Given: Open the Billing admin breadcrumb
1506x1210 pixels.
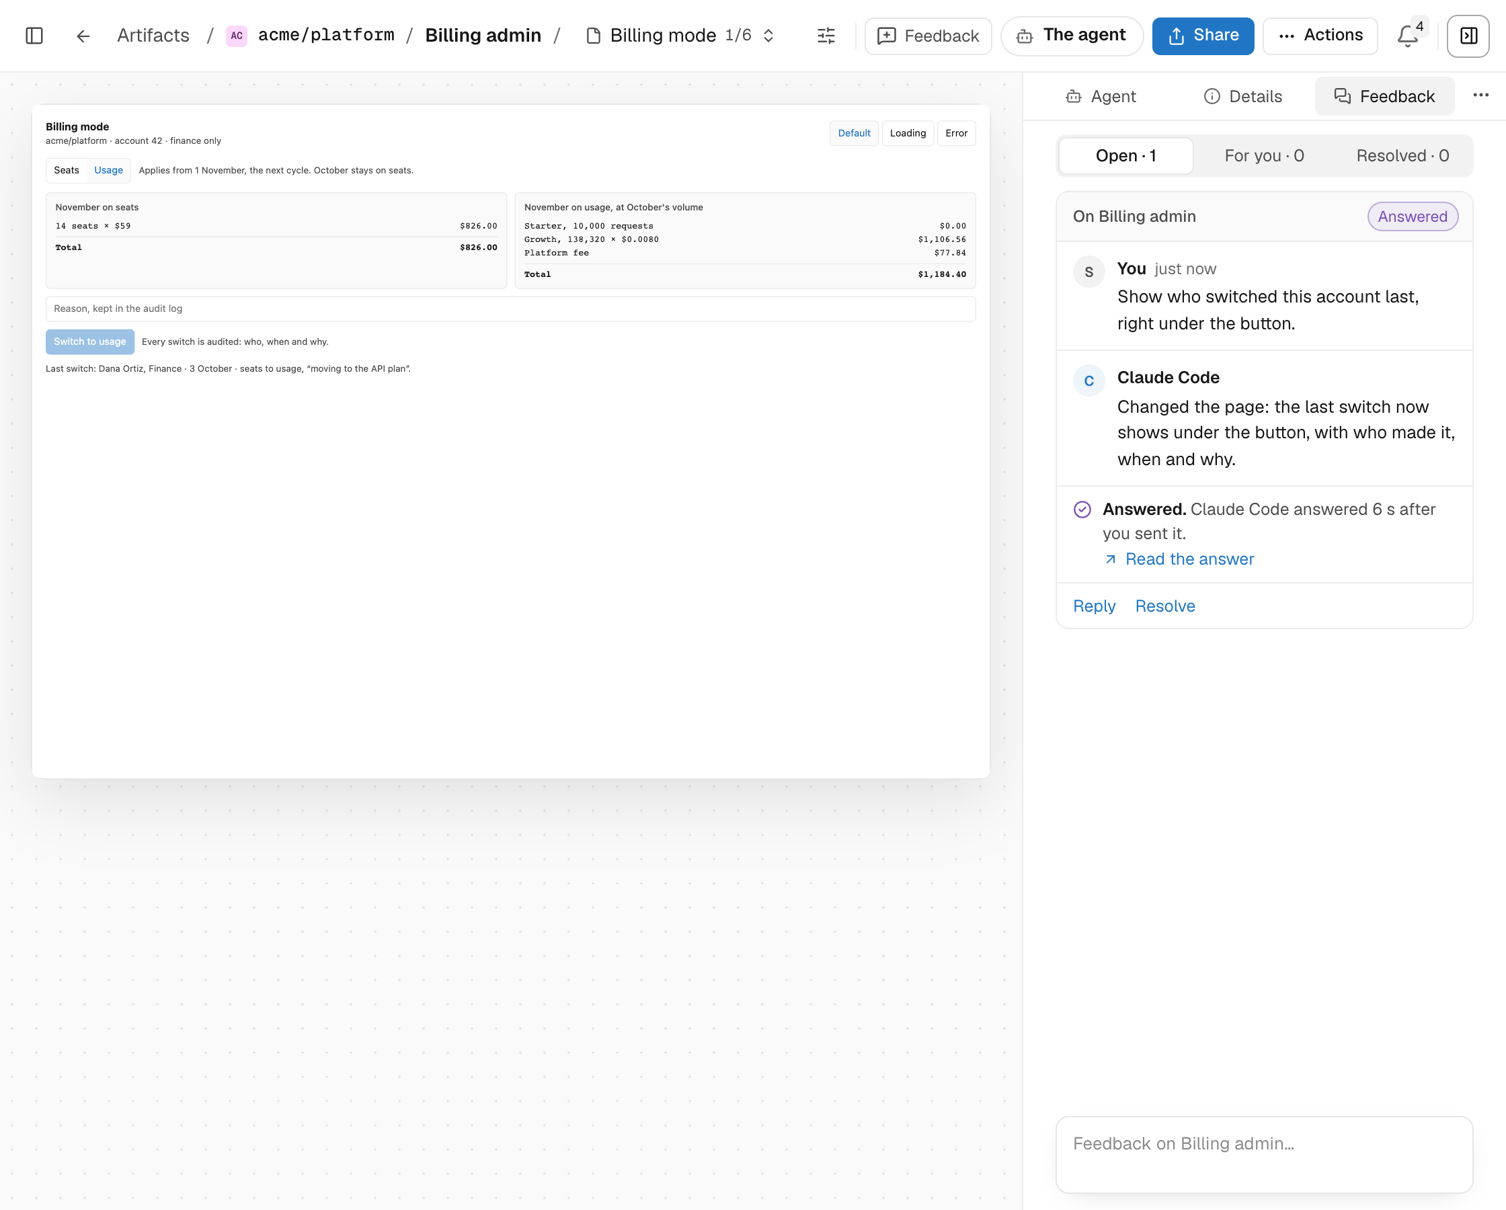Looking at the screenshot, I should (x=483, y=36).
